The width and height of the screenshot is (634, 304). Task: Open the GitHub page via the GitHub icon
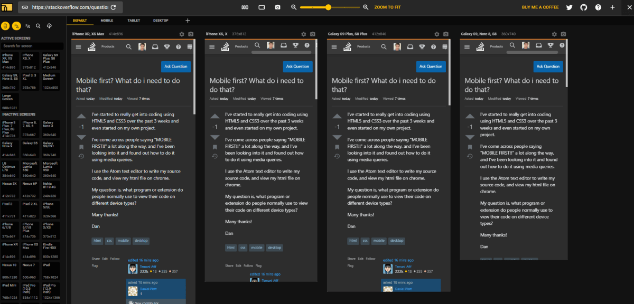pos(583,7)
